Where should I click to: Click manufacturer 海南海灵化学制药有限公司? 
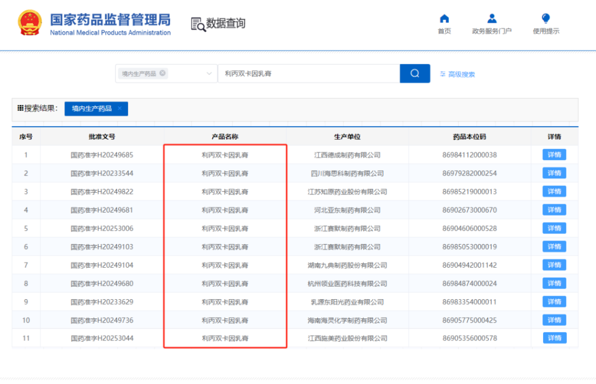point(347,320)
